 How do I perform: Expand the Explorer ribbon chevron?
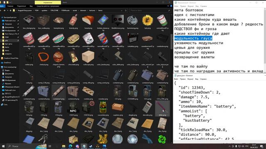pyautogui.click(x=168, y=6)
